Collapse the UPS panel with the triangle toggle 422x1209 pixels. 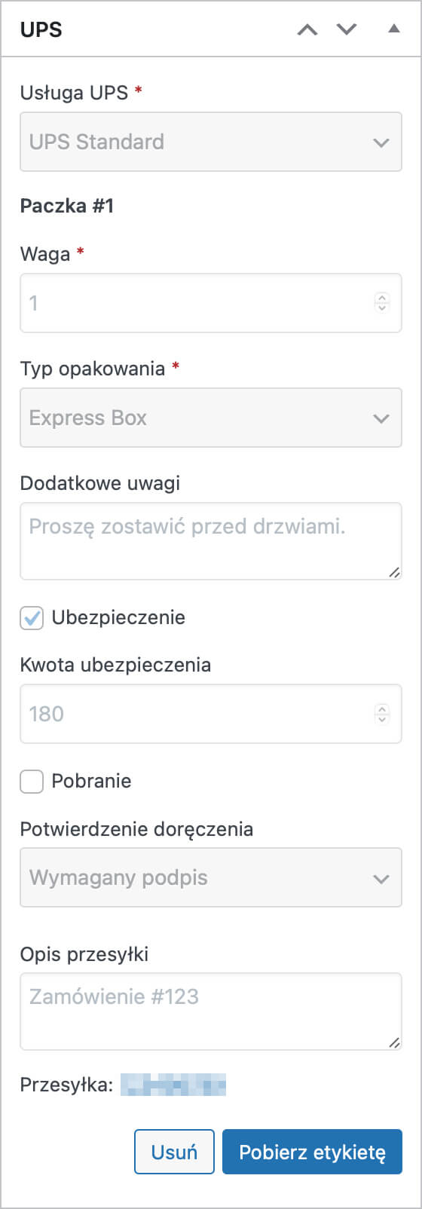[393, 29]
